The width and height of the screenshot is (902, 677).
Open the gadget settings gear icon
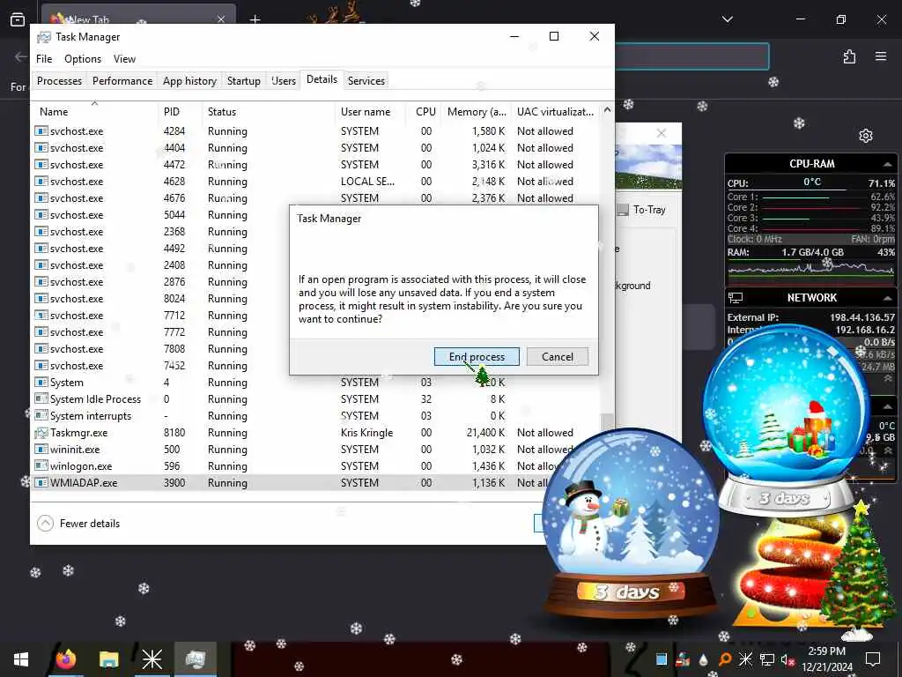tap(865, 135)
